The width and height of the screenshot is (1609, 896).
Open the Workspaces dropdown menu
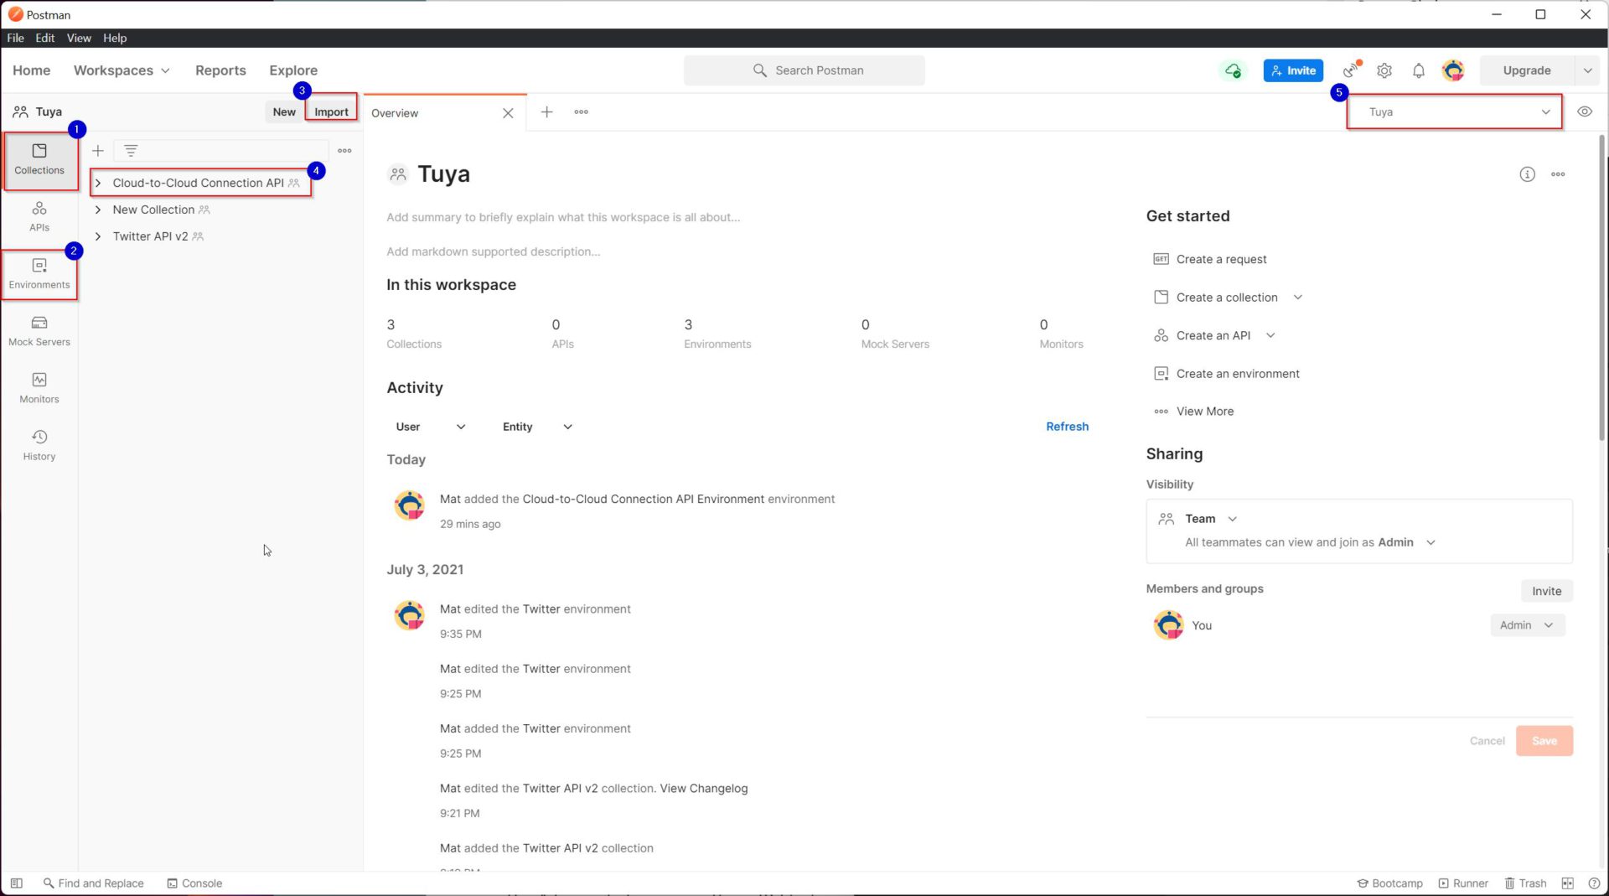point(122,70)
